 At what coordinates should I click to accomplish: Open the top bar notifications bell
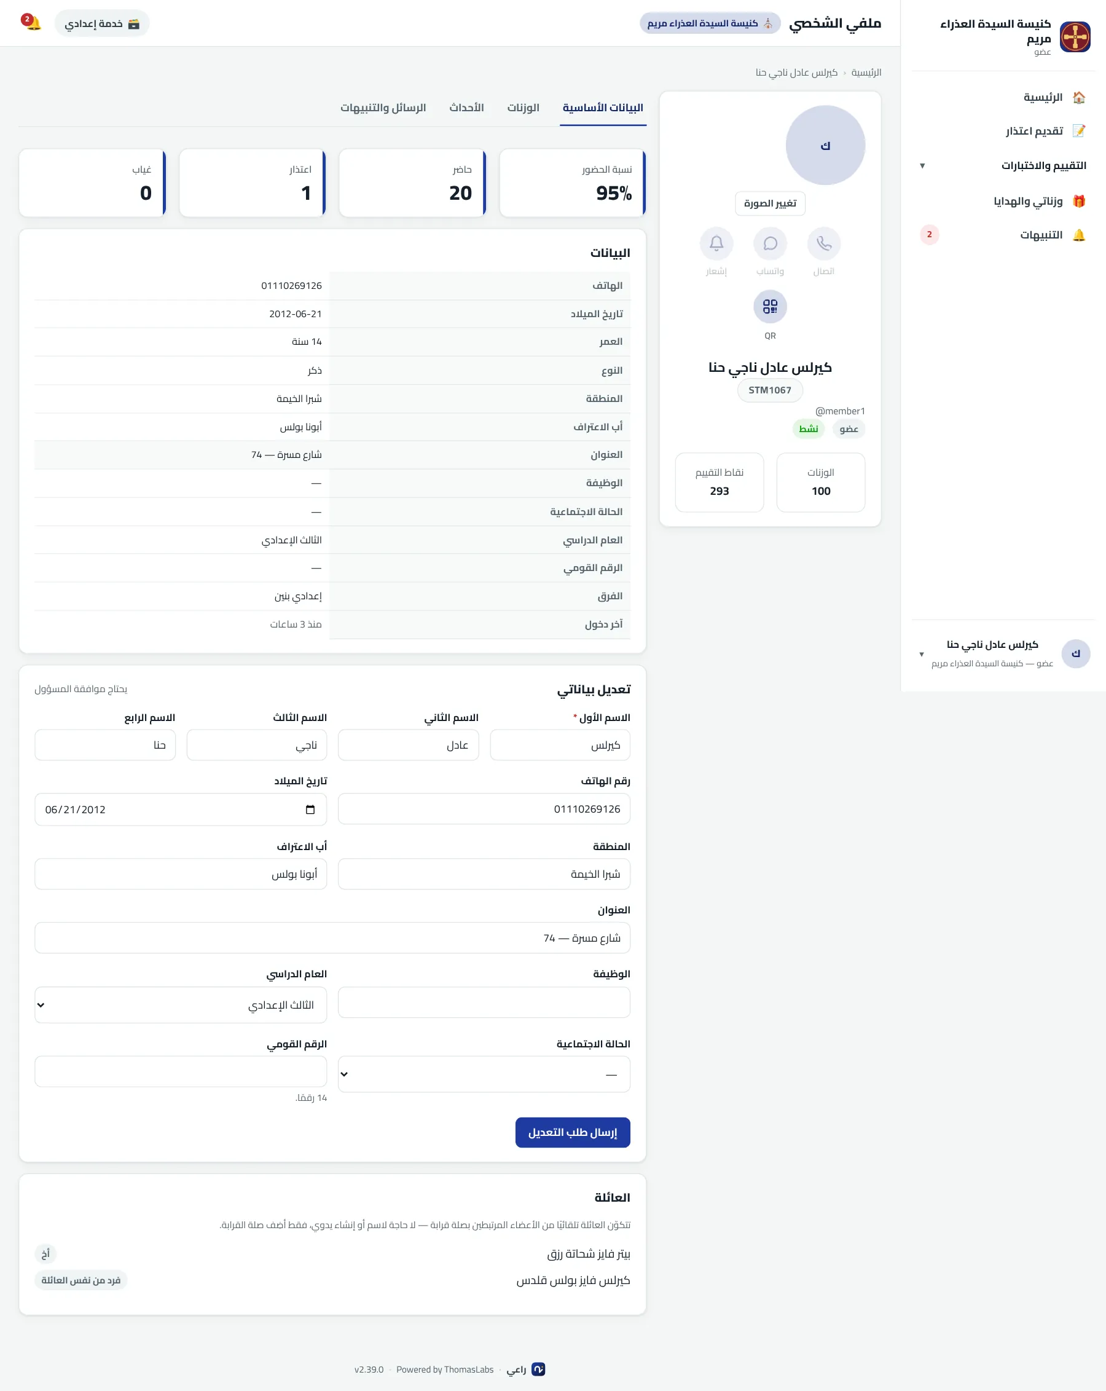[x=32, y=23]
